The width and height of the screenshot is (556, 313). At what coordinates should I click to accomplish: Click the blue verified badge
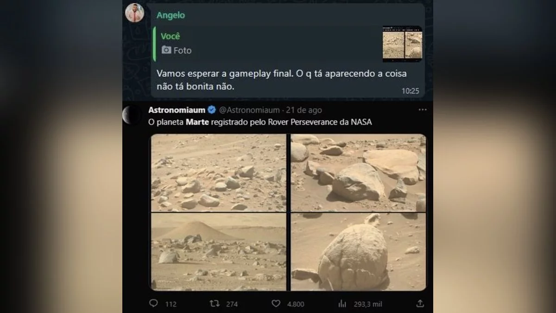[212, 110]
